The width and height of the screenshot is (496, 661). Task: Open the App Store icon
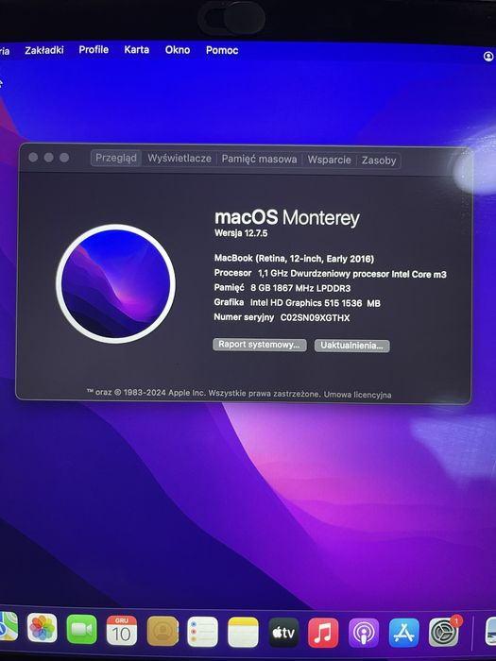404,633
